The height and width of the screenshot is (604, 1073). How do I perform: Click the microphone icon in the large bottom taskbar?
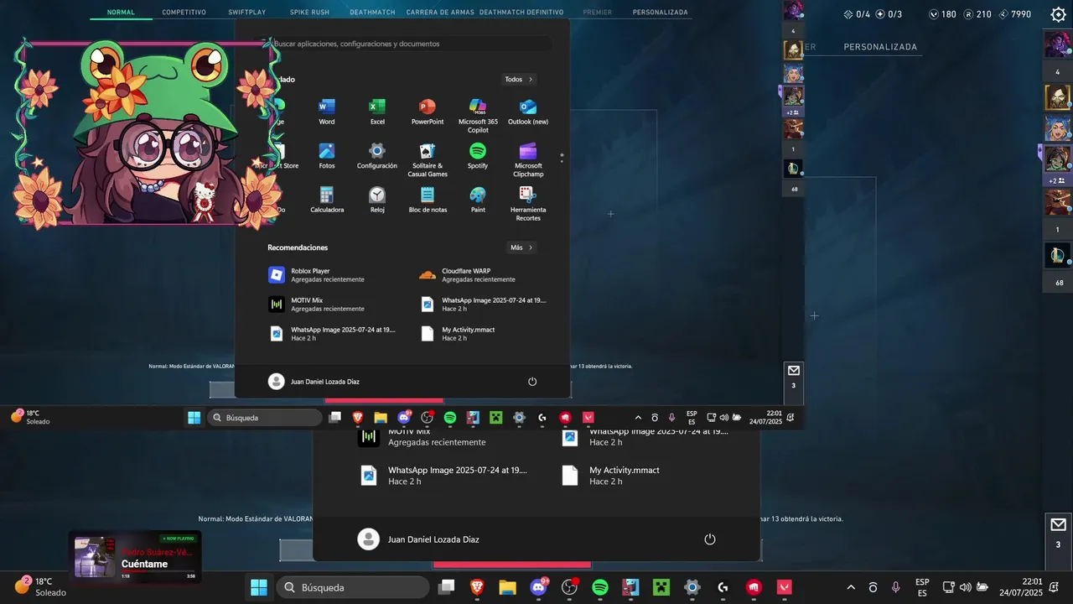pos(896,587)
